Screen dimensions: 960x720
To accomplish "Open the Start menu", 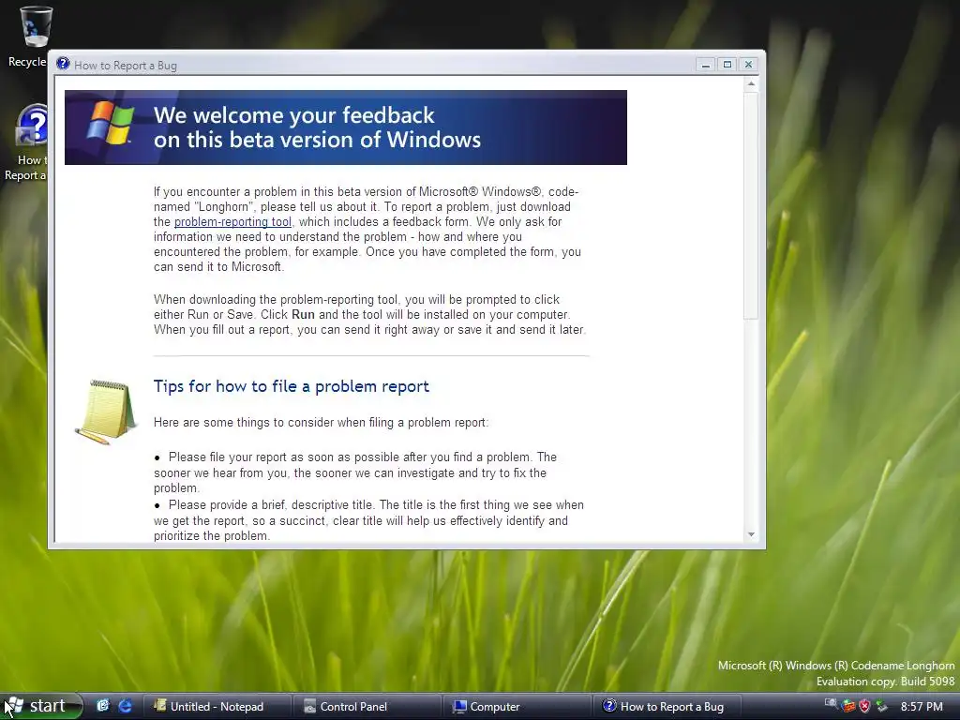I will point(41,706).
